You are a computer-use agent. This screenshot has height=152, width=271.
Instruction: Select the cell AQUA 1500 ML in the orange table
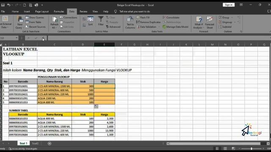(x=55, y=98)
